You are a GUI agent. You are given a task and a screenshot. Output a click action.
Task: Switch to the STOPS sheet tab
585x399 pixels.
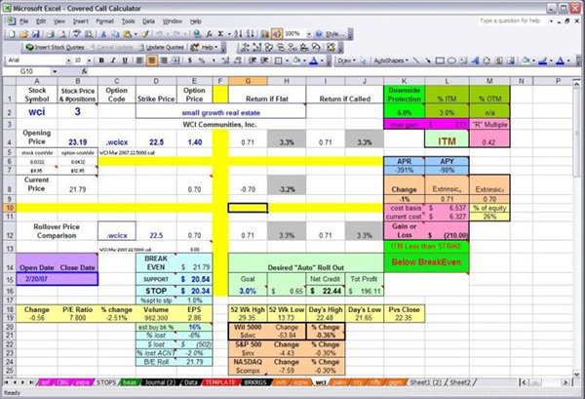pos(106,382)
